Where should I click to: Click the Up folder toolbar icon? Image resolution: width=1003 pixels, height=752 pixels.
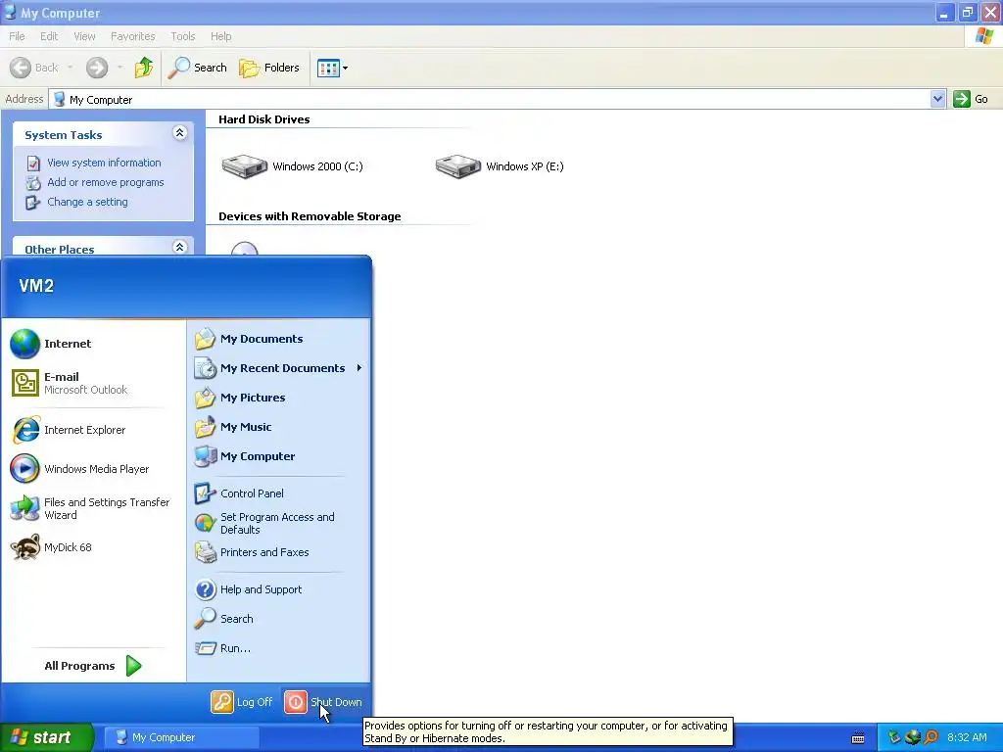(x=144, y=68)
